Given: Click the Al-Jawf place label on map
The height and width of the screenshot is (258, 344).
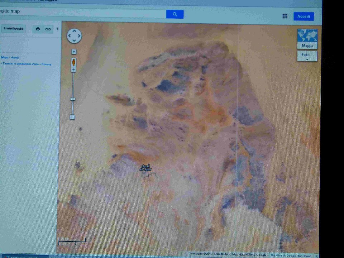Looking at the screenshot, I should (x=145, y=168).
